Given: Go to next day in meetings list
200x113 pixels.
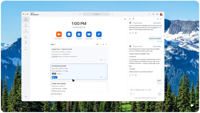Looking at the screenshot, I should 100,45.
